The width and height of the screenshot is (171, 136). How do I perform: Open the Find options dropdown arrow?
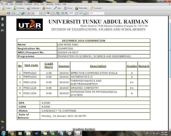[x=105, y=13]
